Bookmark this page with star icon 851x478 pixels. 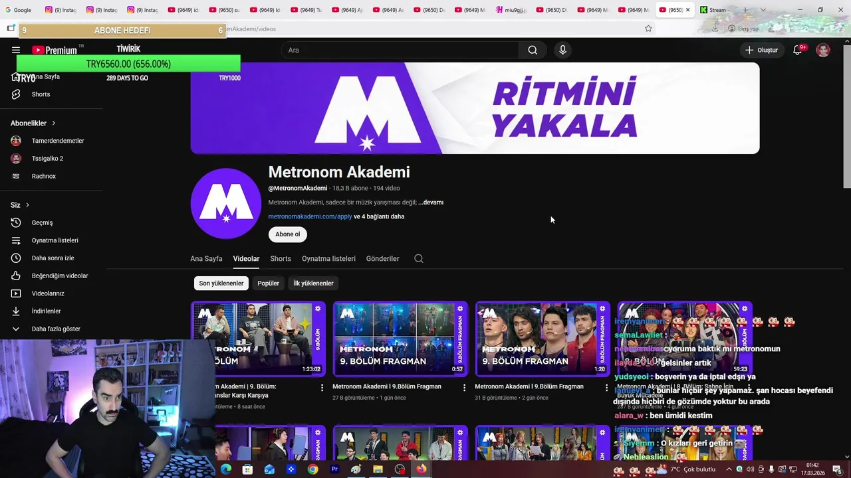point(648,29)
